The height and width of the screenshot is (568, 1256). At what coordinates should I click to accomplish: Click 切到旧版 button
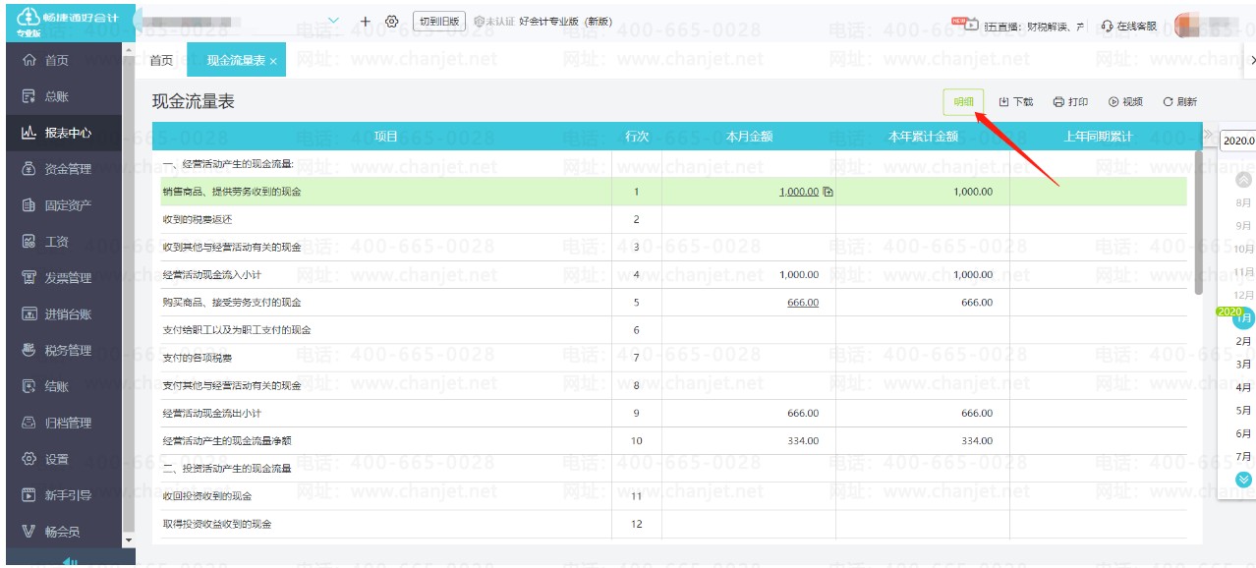click(x=438, y=21)
